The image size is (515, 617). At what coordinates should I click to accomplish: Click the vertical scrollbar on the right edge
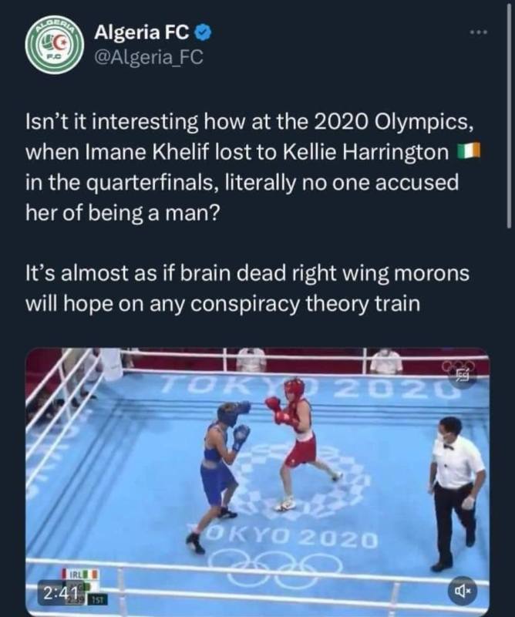point(509,114)
